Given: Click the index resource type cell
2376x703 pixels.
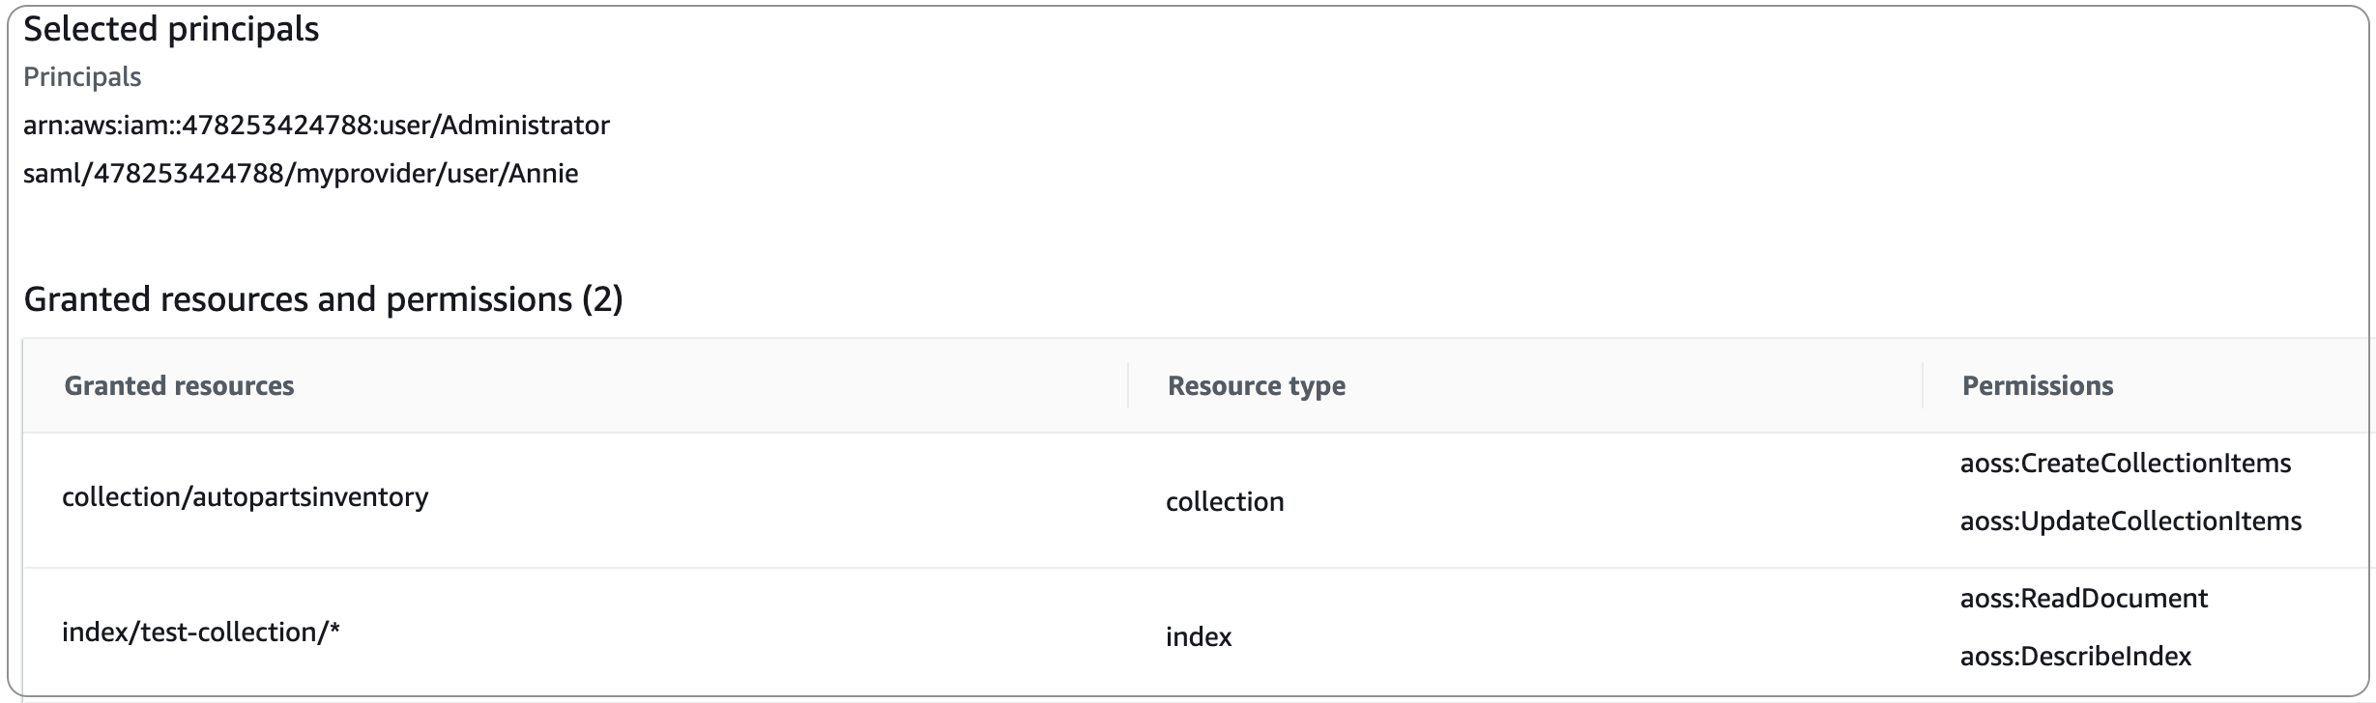Looking at the screenshot, I should click(x=1199, y=637).
